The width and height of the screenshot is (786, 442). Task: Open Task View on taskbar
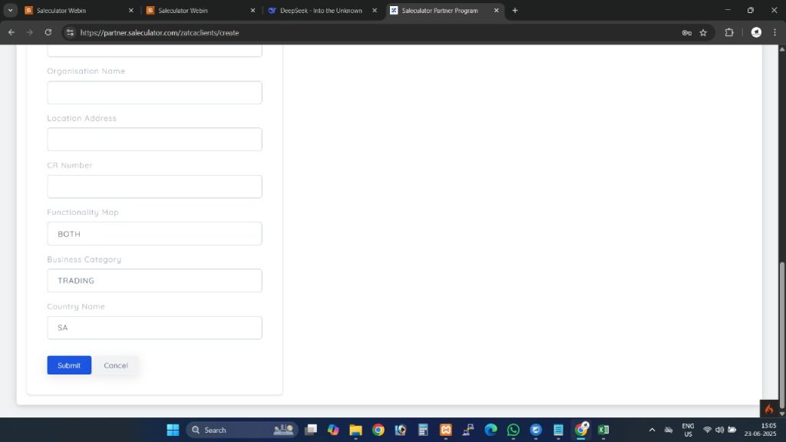[311, 430]
